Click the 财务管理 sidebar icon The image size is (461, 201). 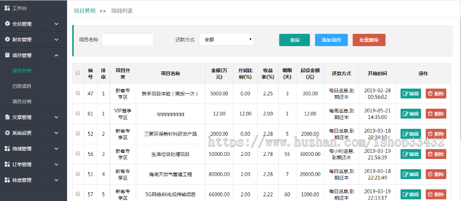click(x=7, y=39)
